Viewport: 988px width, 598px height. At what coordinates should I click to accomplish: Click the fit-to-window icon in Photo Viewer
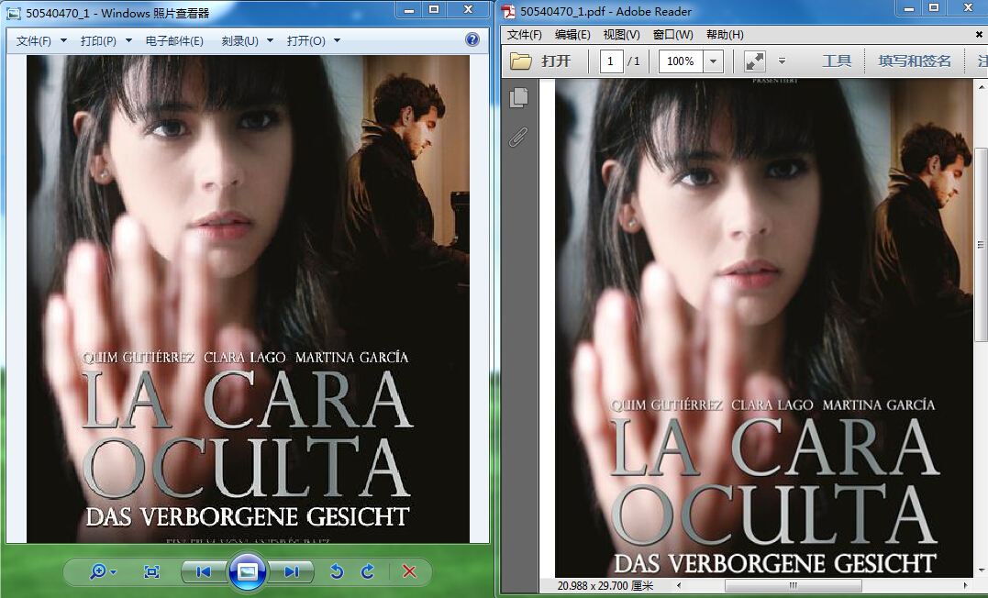[152, 571]
